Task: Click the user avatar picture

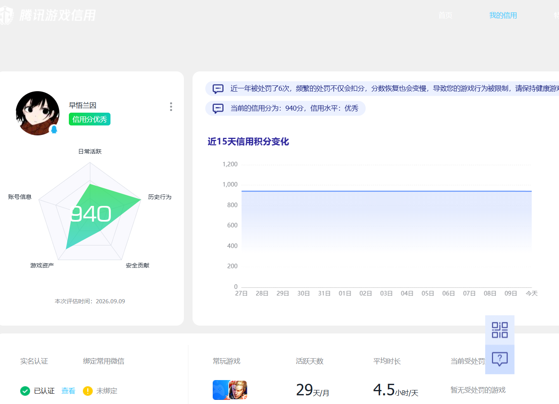Action: [x=38, y=113]
